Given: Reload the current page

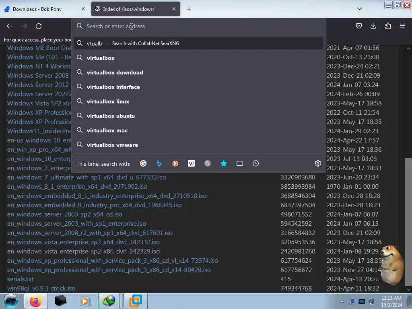Looking at the screenshot, I should click(x=39, y=26).
